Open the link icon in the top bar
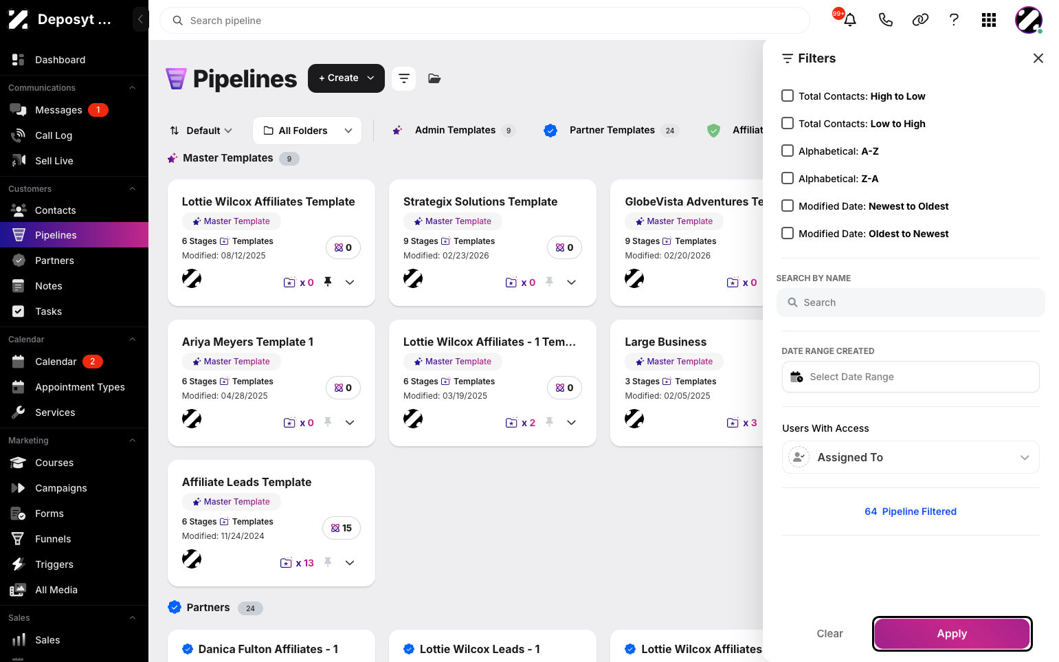 (920, 20)
